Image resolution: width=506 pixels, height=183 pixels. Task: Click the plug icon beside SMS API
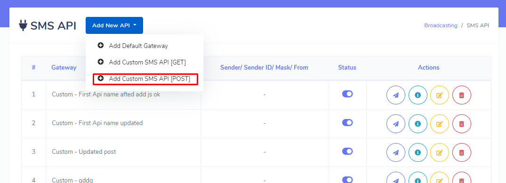[23, 25]
